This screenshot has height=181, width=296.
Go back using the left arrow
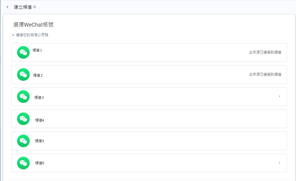click(x=7, y=7)
